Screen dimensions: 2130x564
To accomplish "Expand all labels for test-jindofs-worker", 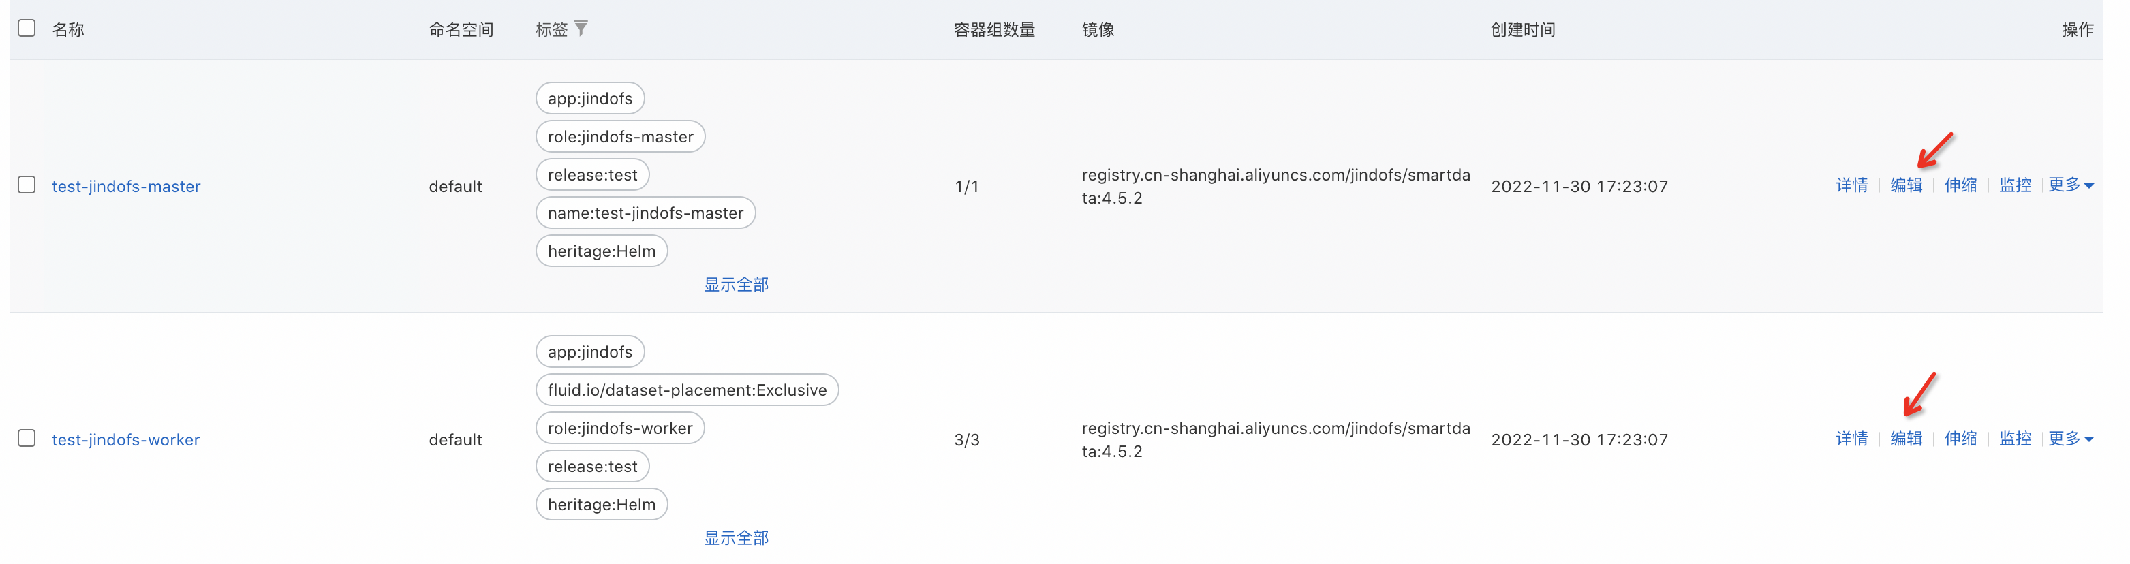I will (x=735, y=538).
